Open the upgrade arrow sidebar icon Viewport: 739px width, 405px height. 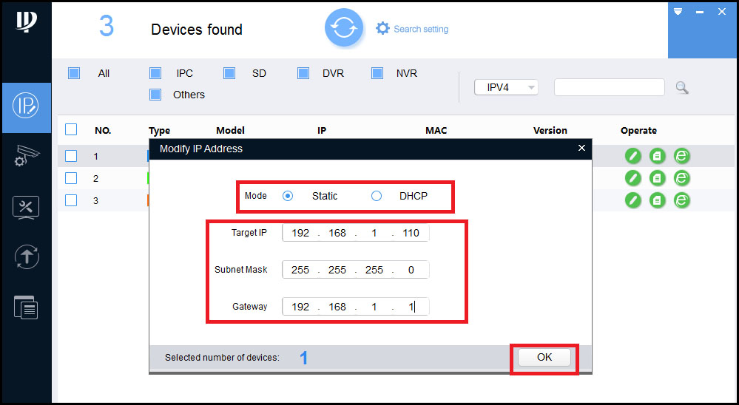[27, 257]
